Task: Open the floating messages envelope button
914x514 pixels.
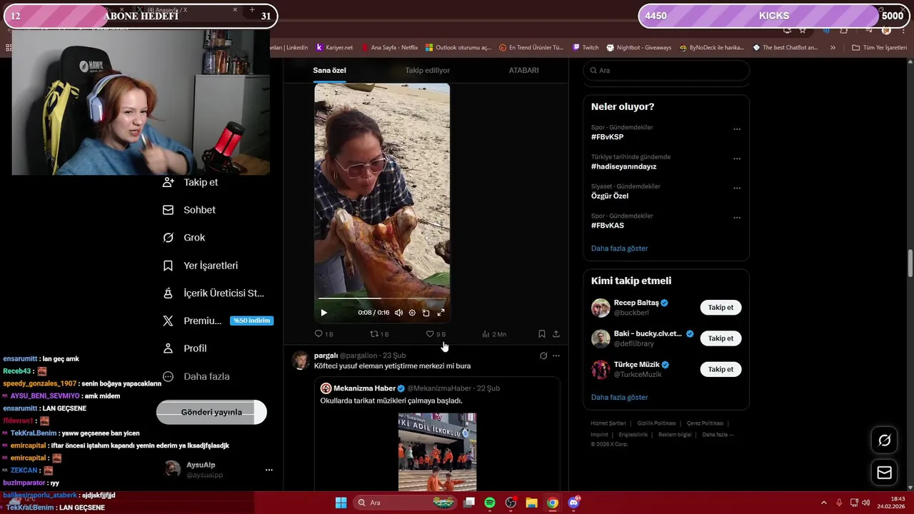Action: click(x=884, y=473)
